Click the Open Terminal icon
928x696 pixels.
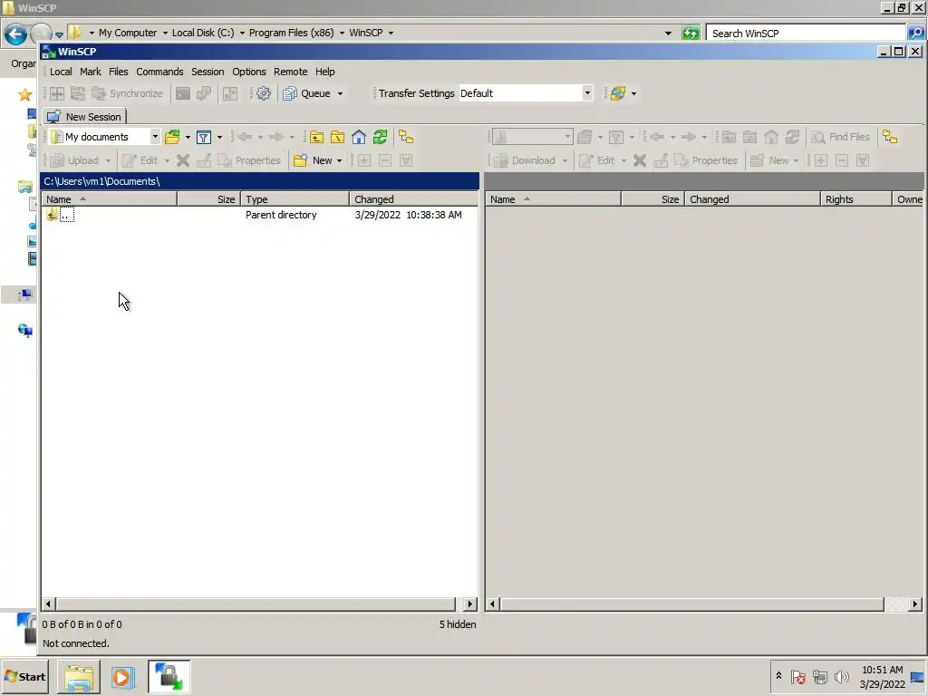183,93
